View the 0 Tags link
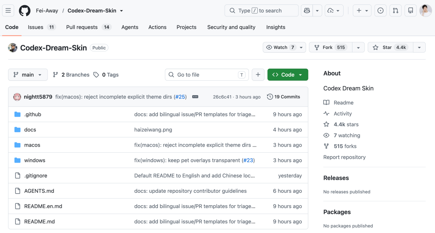Screen dimensions: 435x233 pos(106,75)
